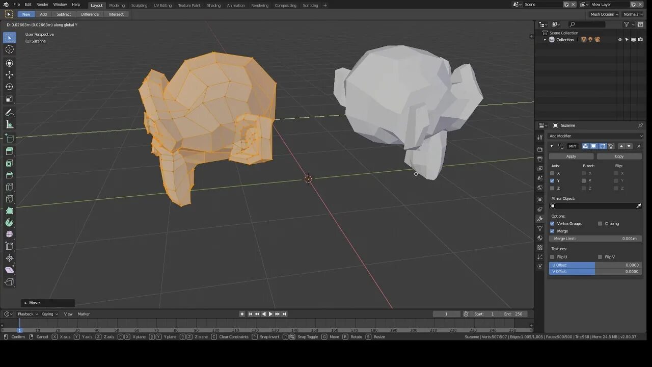Choose the Smooth vertices tool
The image size is (652, 367).
coord(9,234)
